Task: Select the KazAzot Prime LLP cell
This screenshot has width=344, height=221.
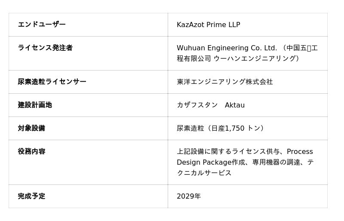Action: point(208,25)
